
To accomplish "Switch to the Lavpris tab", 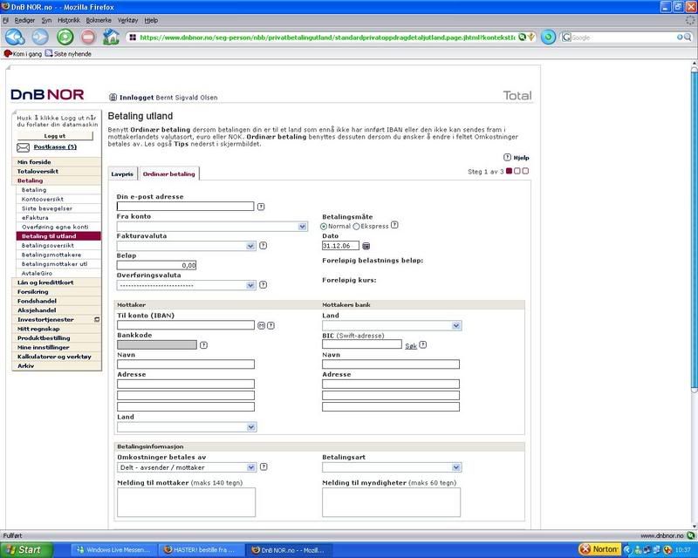I will pos(123,174).
